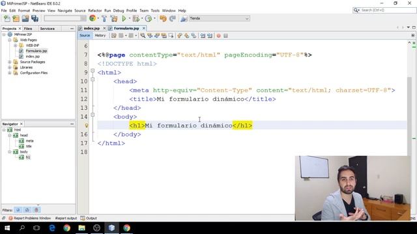
Task: Click the light bulb hint on line 15
Action: coord(87,125)
